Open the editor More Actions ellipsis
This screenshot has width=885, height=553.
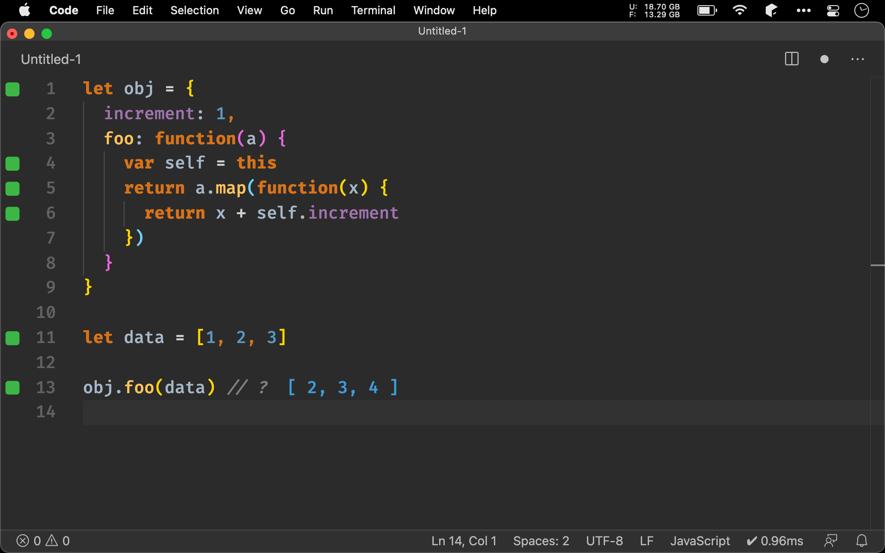click(857, 59)
